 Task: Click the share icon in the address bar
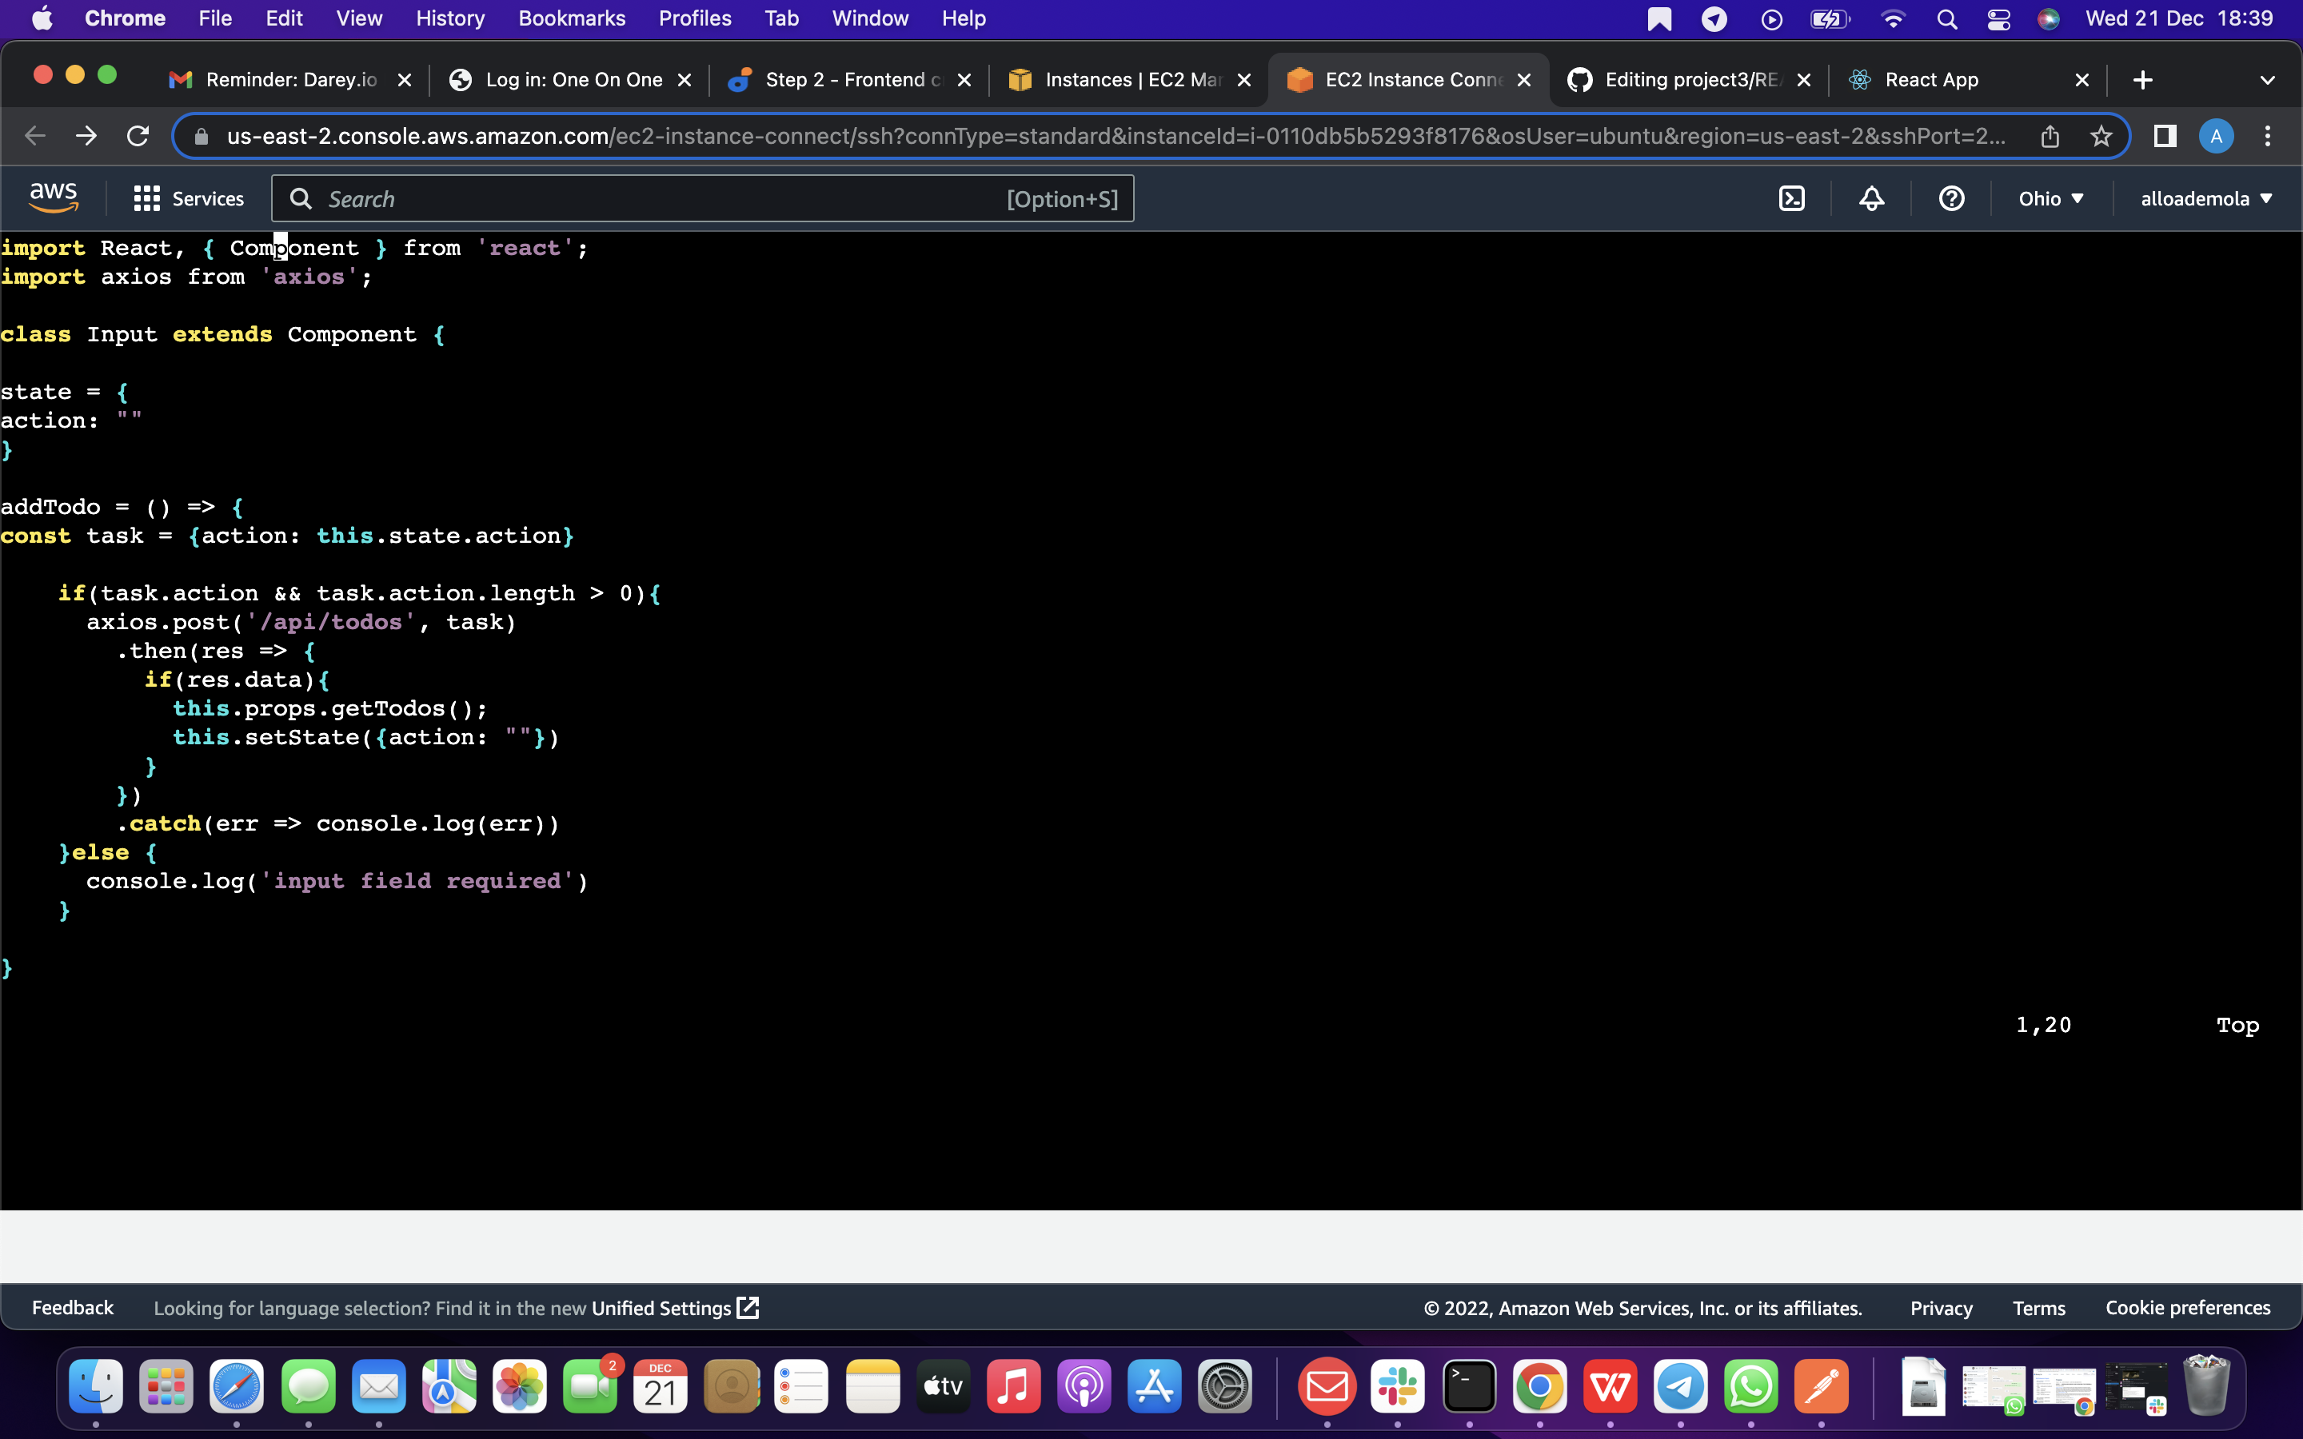tap(2050, 136)
